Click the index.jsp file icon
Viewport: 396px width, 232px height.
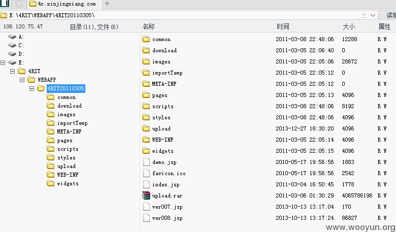pos(146,184)
